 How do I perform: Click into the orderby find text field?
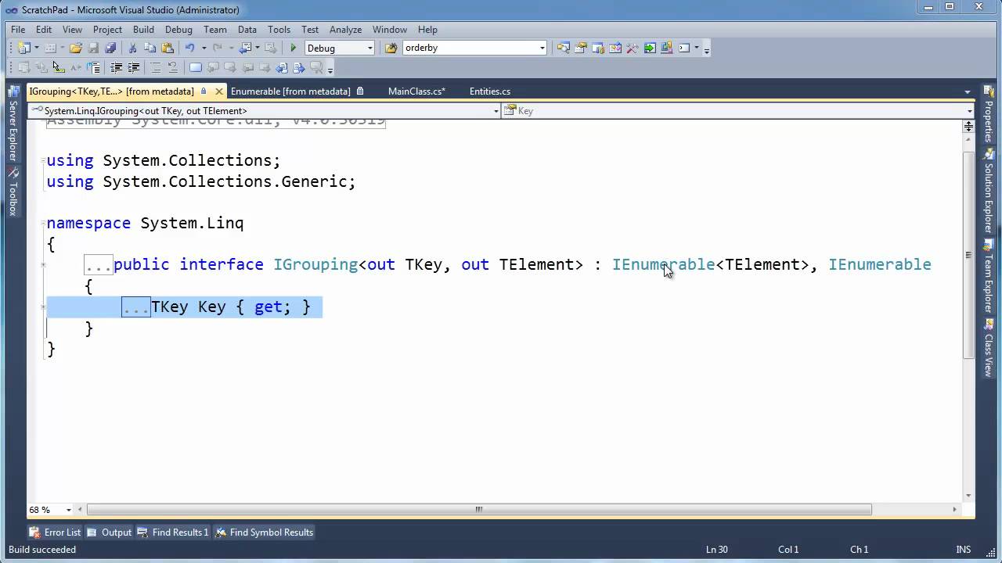(x=470, y=48)
